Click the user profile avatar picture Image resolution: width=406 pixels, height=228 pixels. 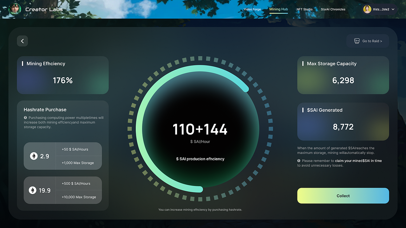coord(367,9)
